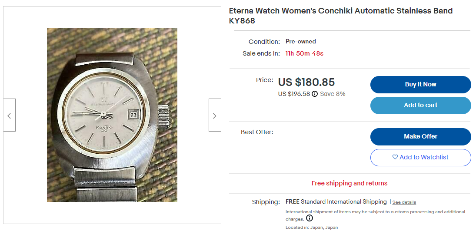The width and height of the screenshot is (476, 231).
Task: Open the See details shipping link
Action: 404,202
